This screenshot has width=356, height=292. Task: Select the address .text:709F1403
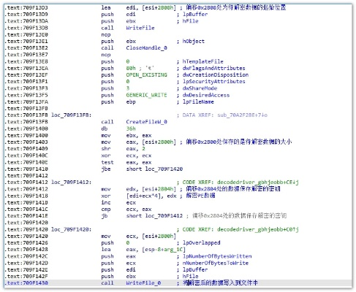point(26,142)
